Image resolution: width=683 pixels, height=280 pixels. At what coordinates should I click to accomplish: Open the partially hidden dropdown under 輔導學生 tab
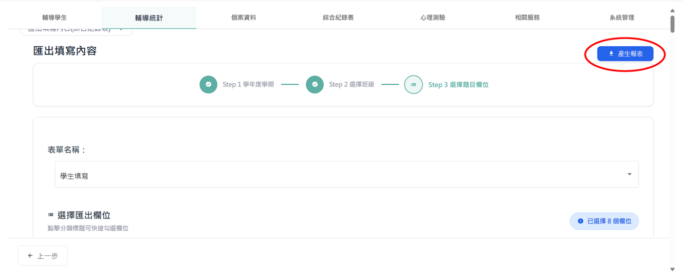pyautogui.click(x=76, y=31)
